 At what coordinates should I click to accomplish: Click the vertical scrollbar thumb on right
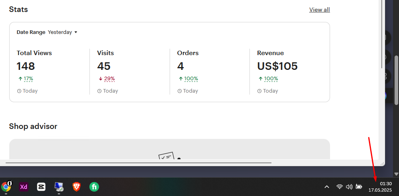click(396, 80)
